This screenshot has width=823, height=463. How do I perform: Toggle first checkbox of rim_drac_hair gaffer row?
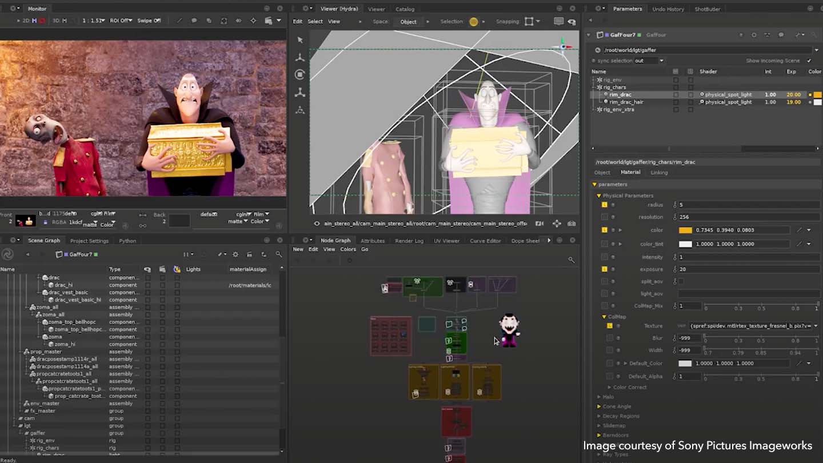(676, 102)
